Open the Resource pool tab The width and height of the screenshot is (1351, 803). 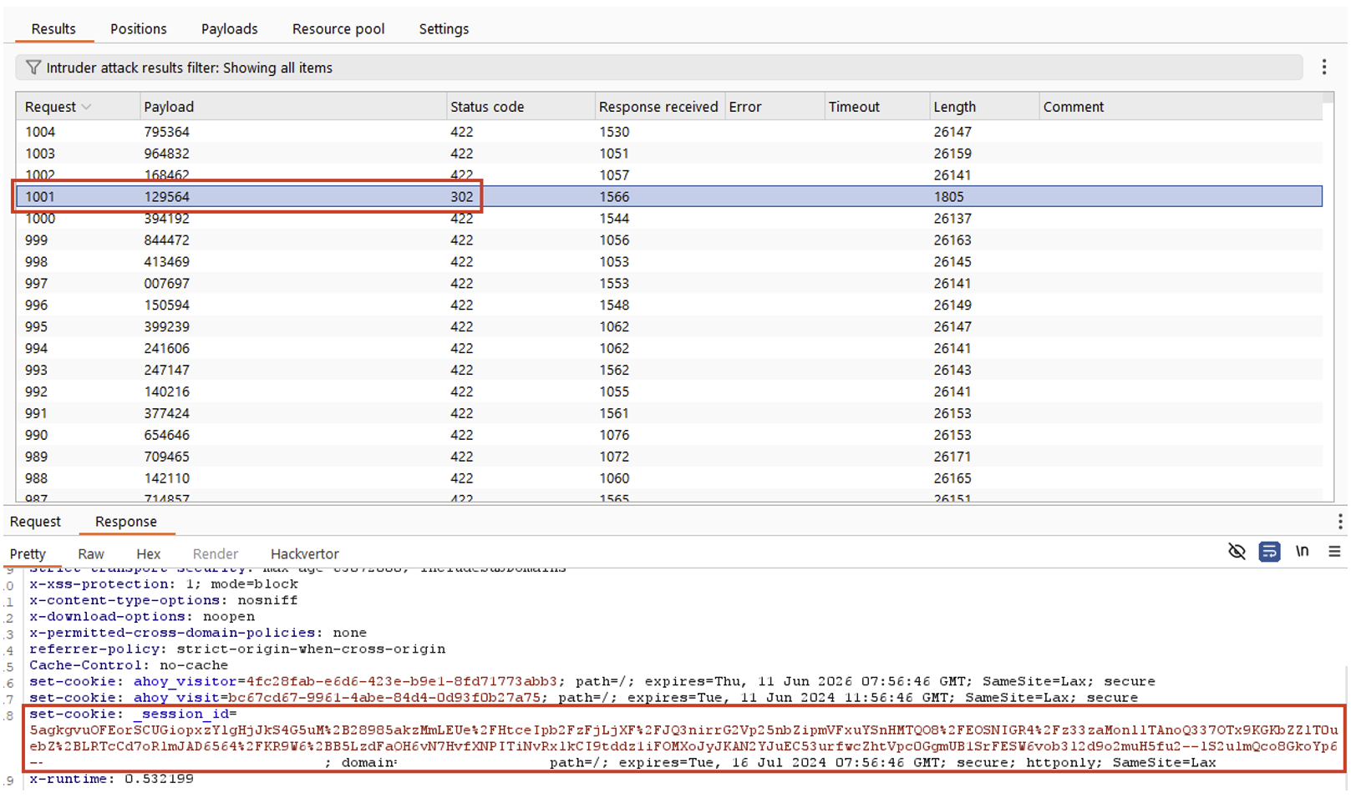pos(338,28)
